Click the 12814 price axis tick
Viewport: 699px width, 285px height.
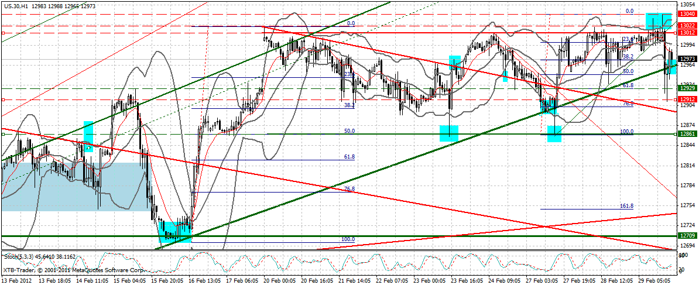(x=688, y=165)
